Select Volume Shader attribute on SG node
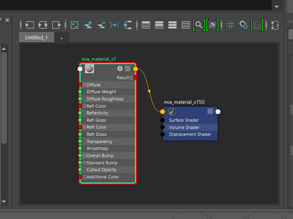Viewport: 293px width, 219px height. [x=190, y=127]
